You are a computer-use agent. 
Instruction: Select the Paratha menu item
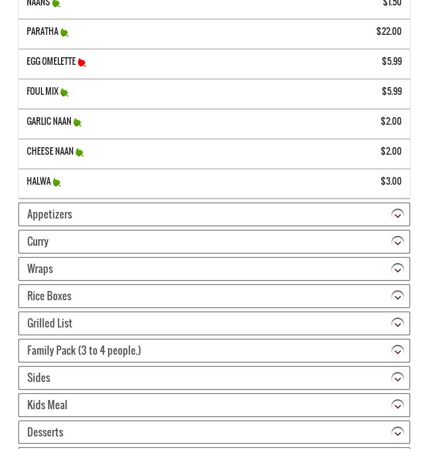coord(43,32)
